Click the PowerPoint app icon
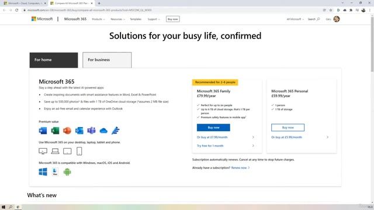Viewport: 374px width, 210px height. tap(67, 131)
